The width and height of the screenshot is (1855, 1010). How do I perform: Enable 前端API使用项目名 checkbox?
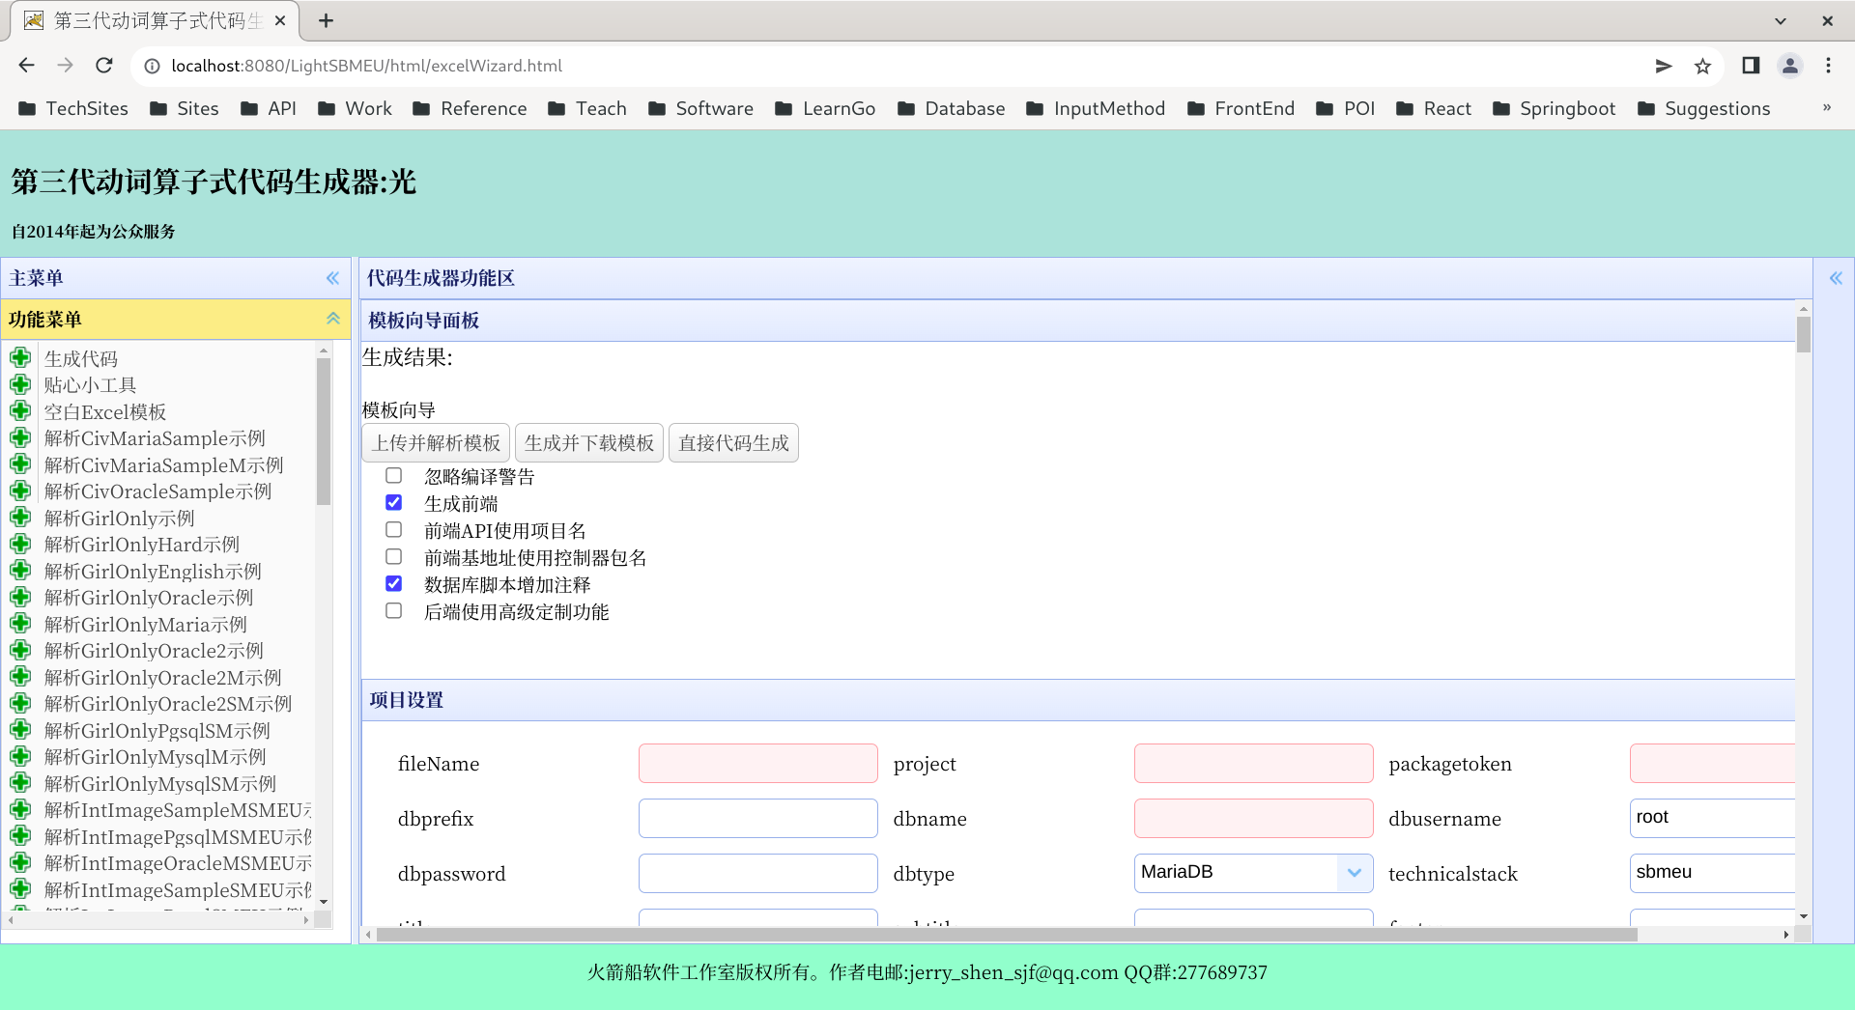(x=393, y=529)
